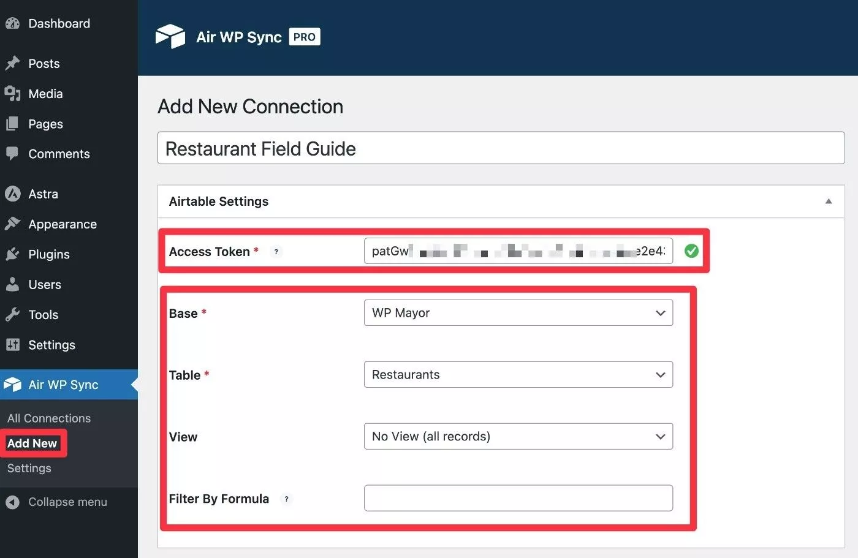Click the Add New submenu link
The height and width of the screenshot is (558, 858).
click(32, 443)
